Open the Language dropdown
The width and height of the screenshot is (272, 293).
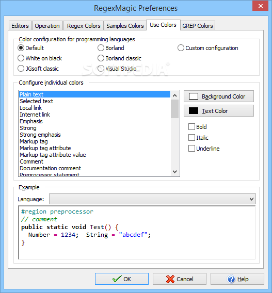coord(152,199)
